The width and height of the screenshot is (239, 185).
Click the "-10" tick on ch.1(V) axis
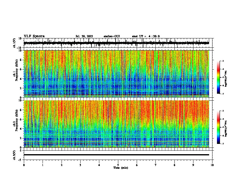point(20,48)
